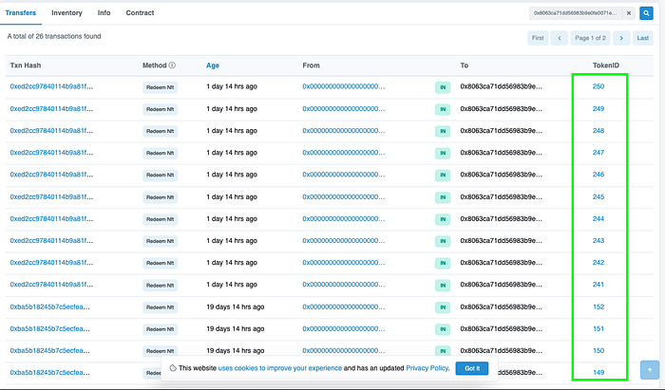Click the From column header
Viewport: 665px width, 390px height.
coord(311,65)
